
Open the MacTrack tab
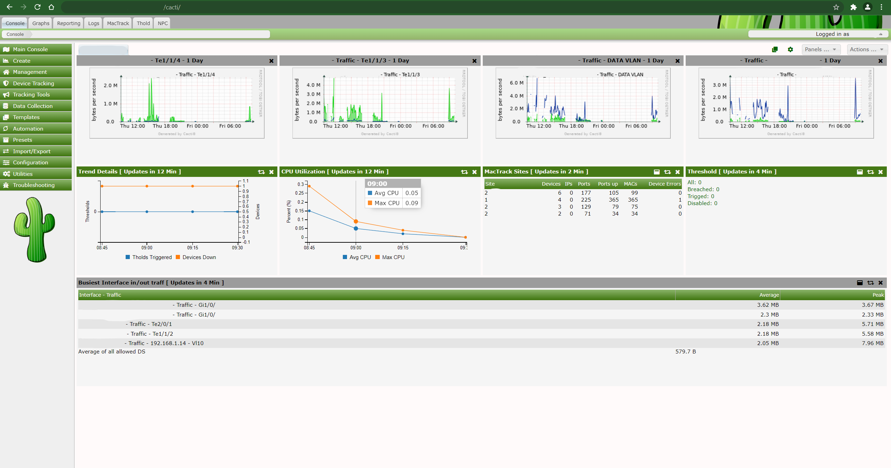coord(118,23)
